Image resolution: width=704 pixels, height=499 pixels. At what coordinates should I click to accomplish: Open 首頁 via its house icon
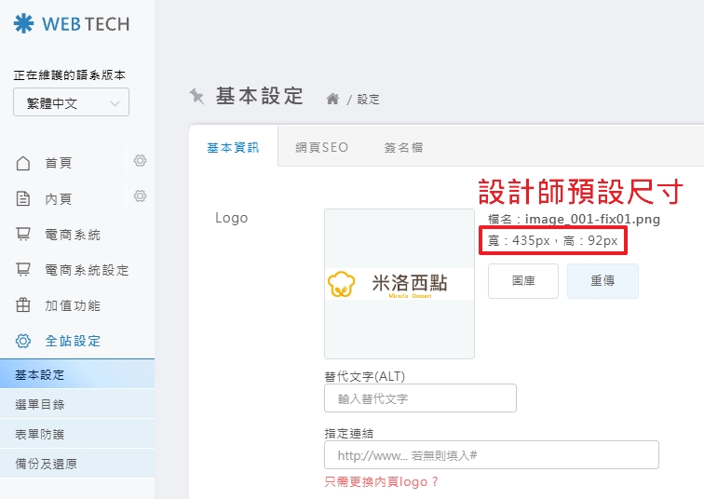[24, 164]
